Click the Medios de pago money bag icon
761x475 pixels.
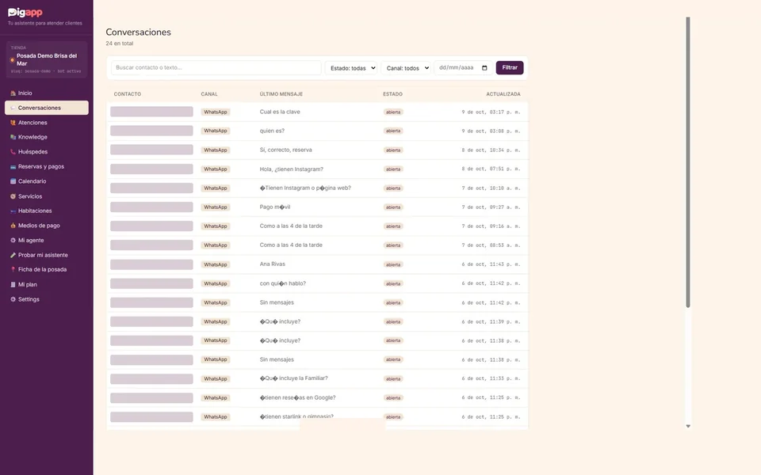pos(13,226)
